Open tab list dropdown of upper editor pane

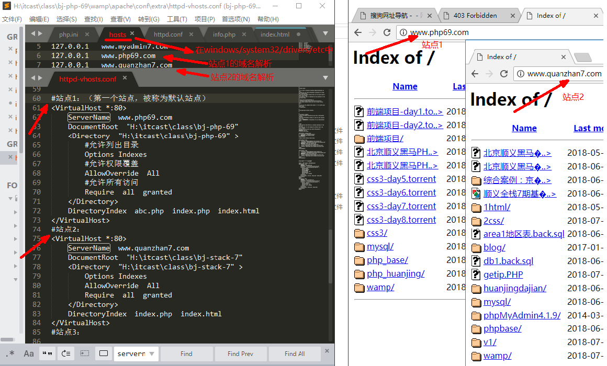[325, 33]
